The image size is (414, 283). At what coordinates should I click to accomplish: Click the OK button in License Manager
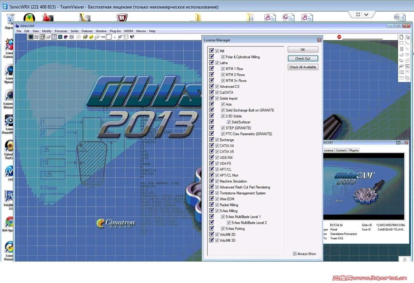tap(303, 50)
